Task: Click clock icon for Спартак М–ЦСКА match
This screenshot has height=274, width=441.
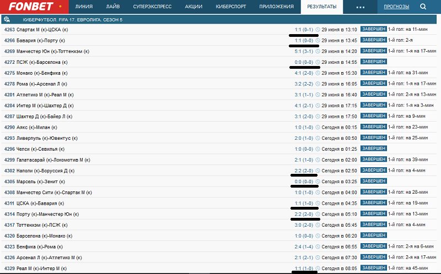Action: [318, 30]
